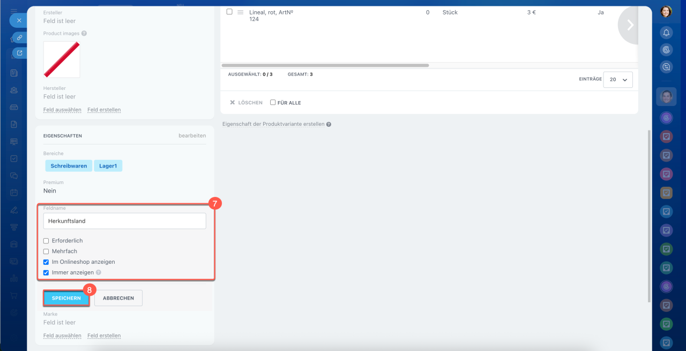
Task: Tick the Mehrfach checkbox
Action: [46, 251]
